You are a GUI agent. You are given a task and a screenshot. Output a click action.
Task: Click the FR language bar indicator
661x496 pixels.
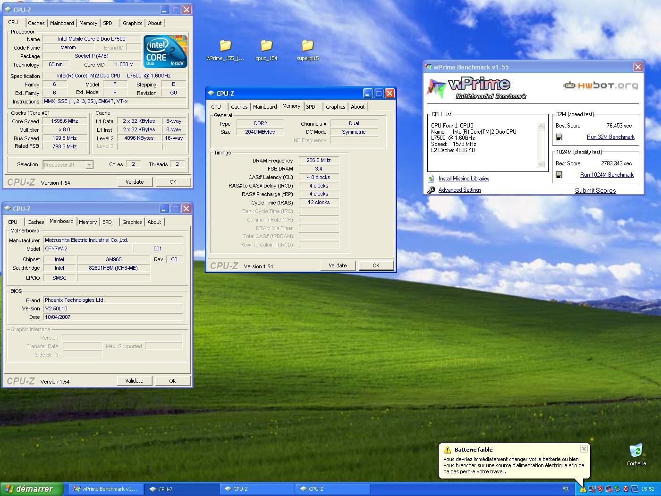[x=565, y=489]
